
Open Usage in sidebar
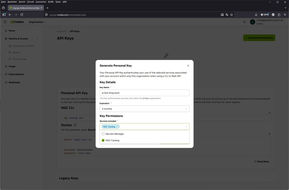coord(12,66)
